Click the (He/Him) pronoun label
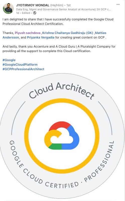 (x=57, y=5)
